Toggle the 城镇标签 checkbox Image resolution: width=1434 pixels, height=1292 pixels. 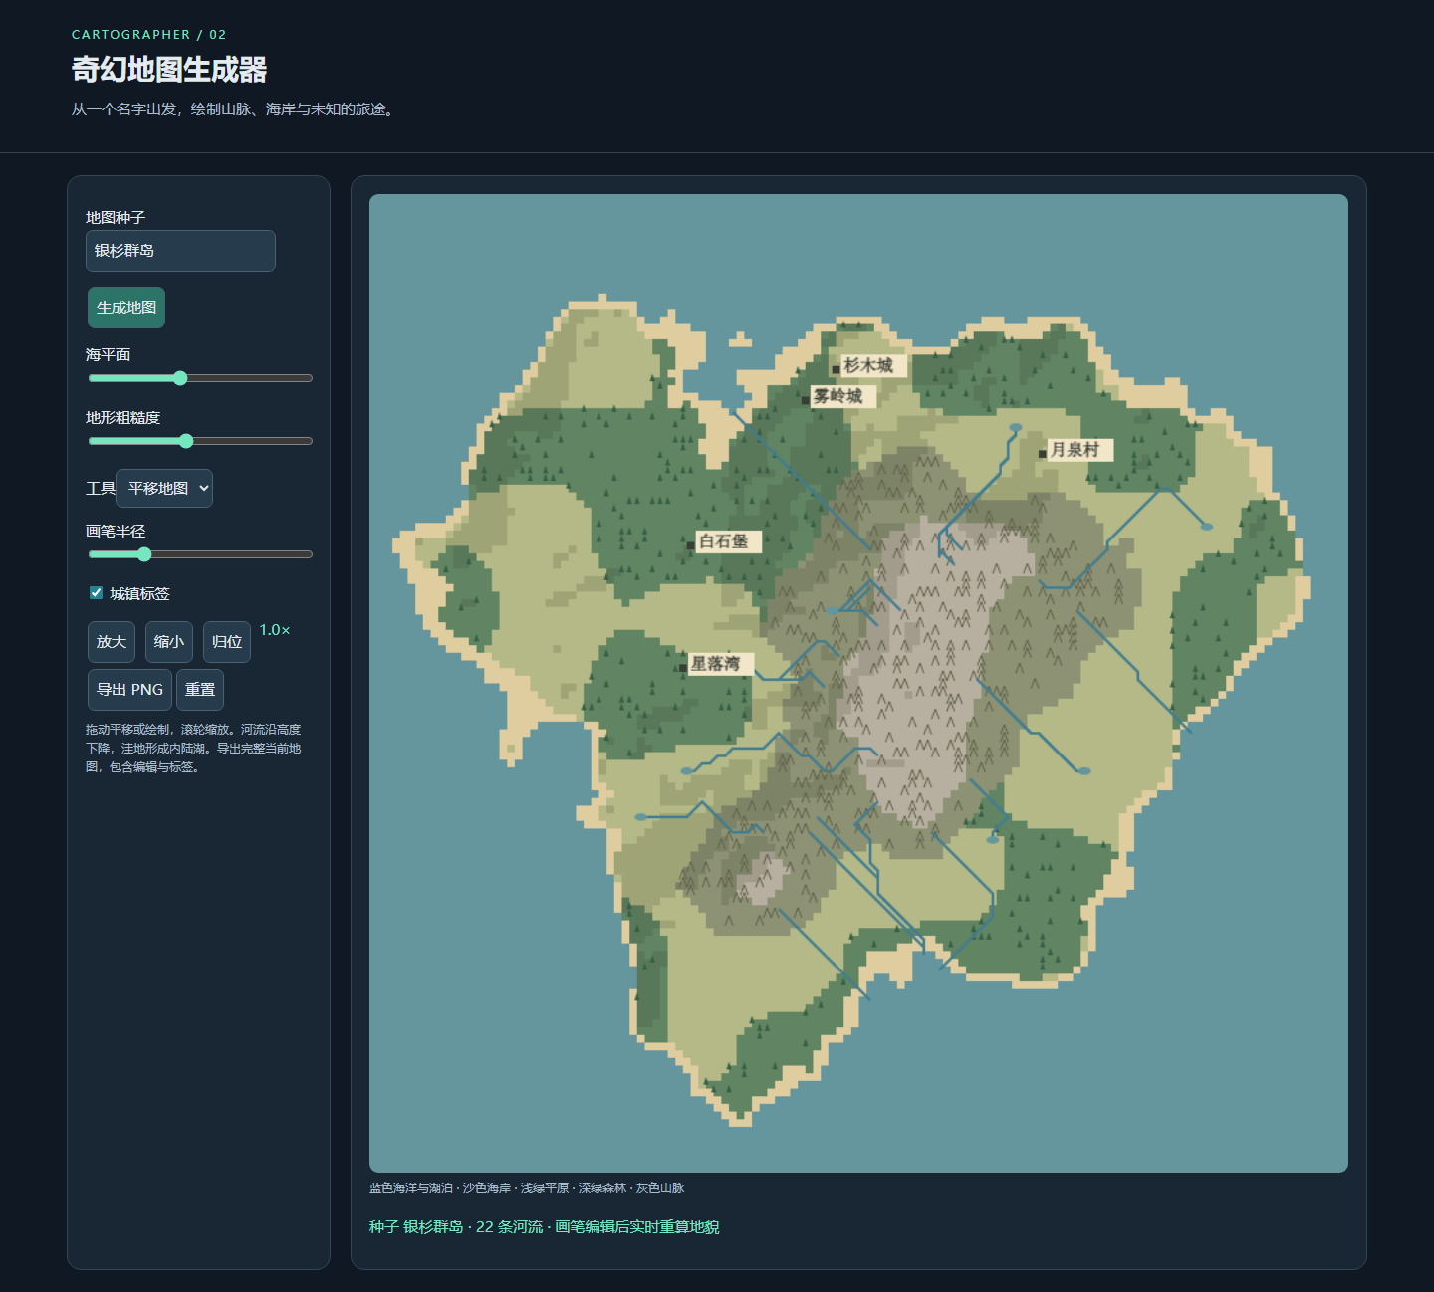tap(97, 593)
